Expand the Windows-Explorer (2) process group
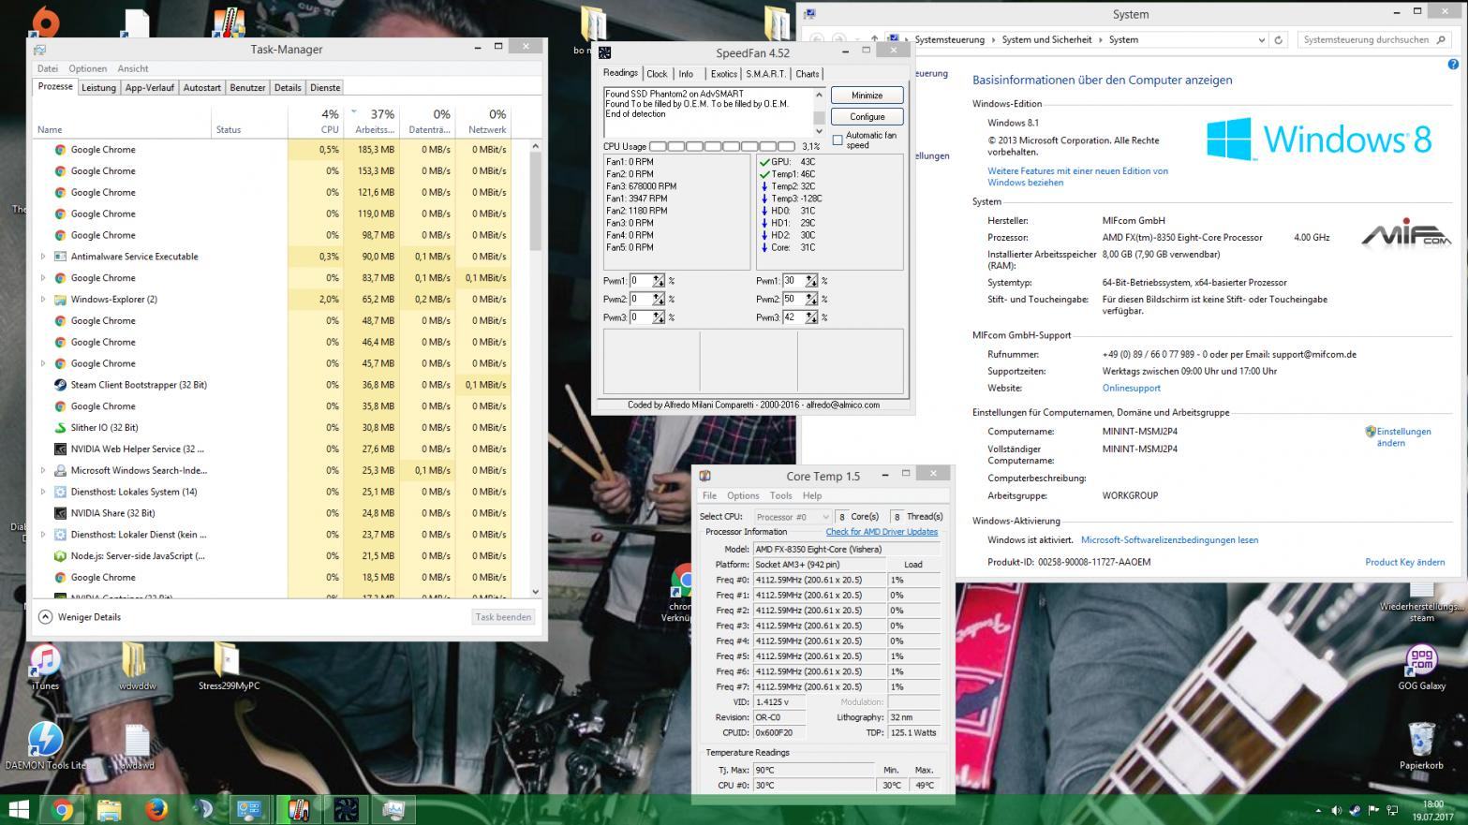This screenshot has width=1468, height=825. pyautogui.click(x=42, y=300)
